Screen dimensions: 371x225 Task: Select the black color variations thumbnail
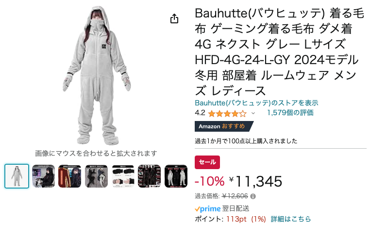[149, 176]
